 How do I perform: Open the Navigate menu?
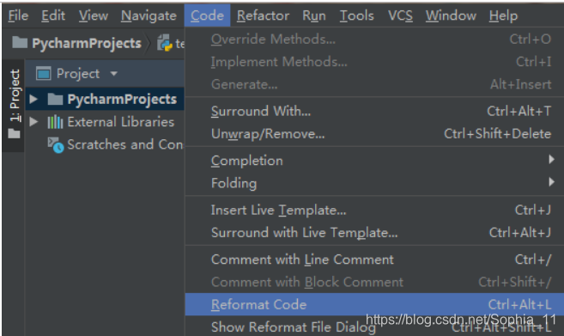(149, 15)
